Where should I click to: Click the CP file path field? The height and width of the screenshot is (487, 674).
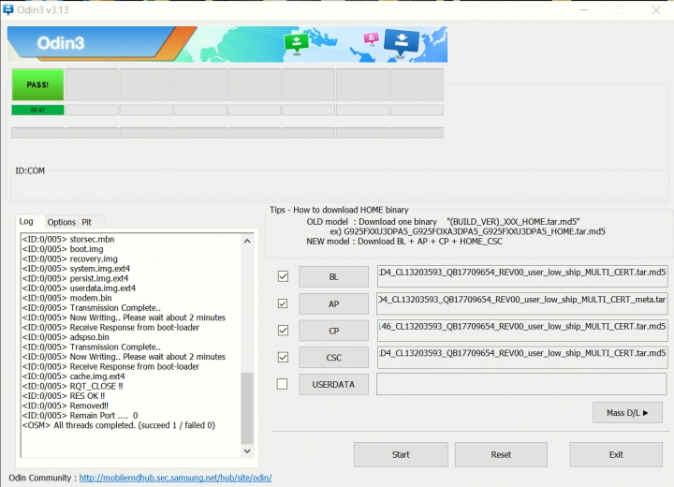(x=522, y=331)
